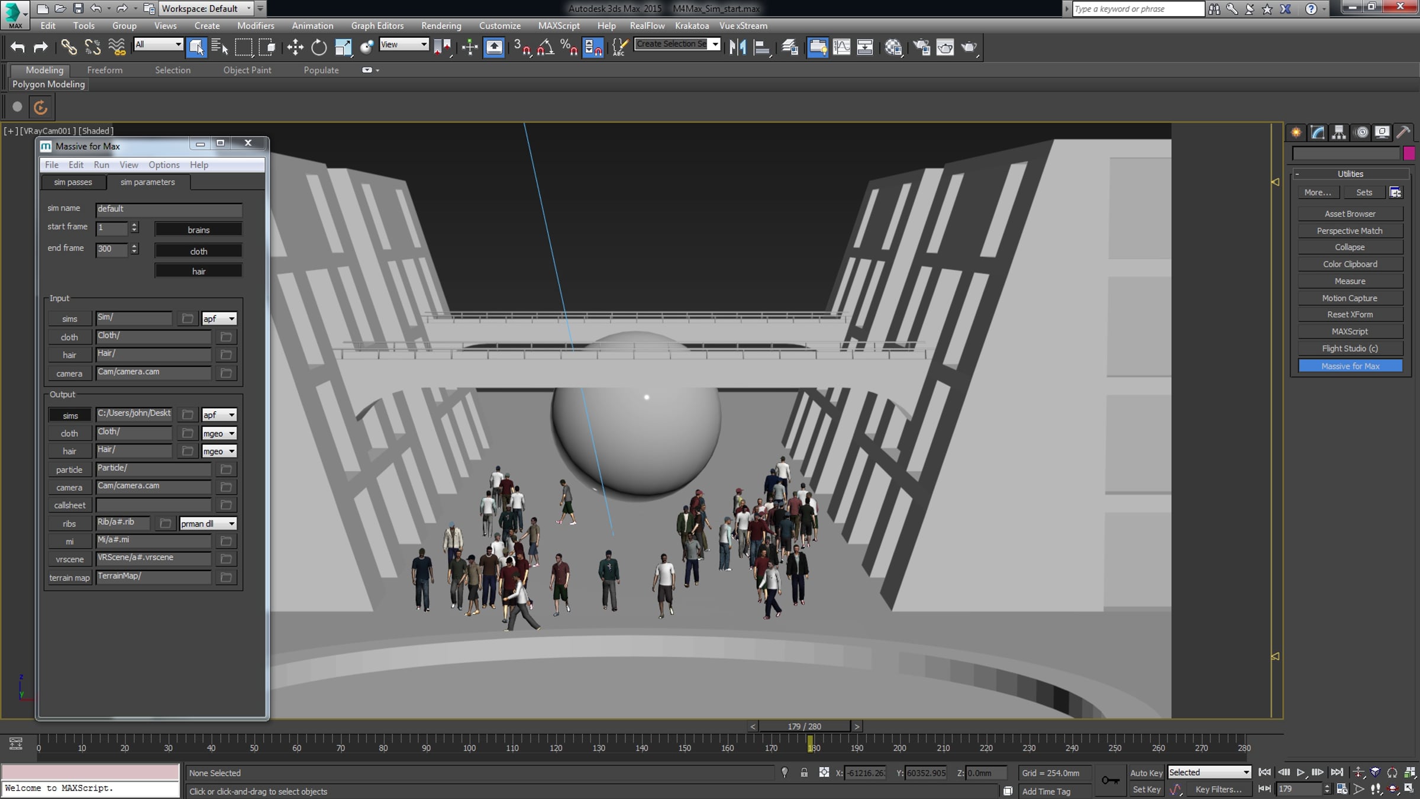Open the 'View' reference coordinate dropdown
The height and width of the screenshot is (799, 1420).
pos(404,44)
